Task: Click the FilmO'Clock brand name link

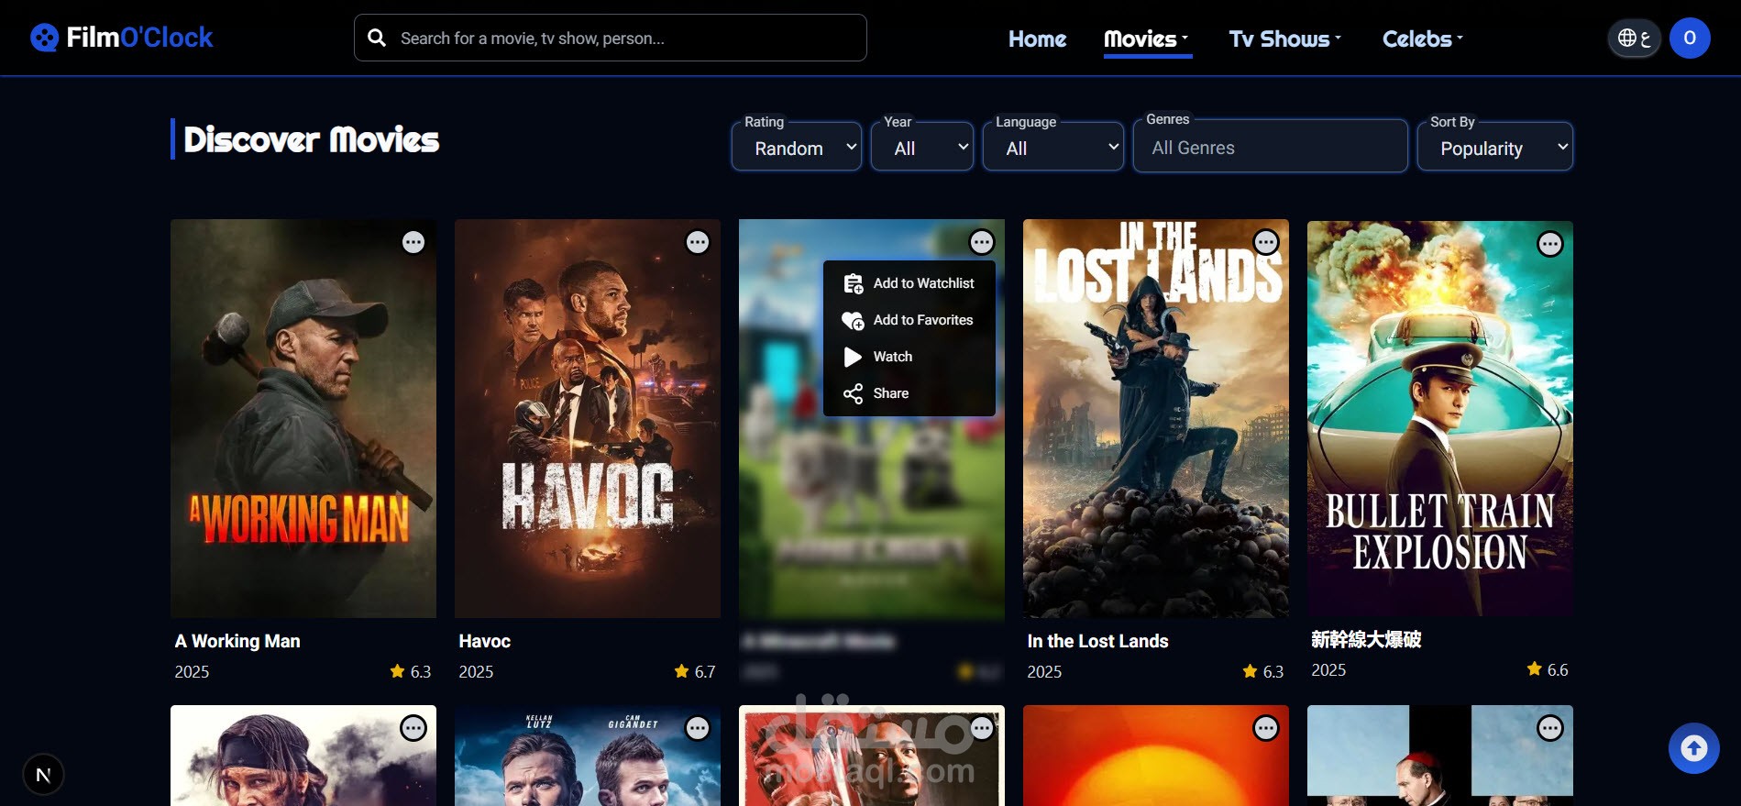Action: pos(139,38)
